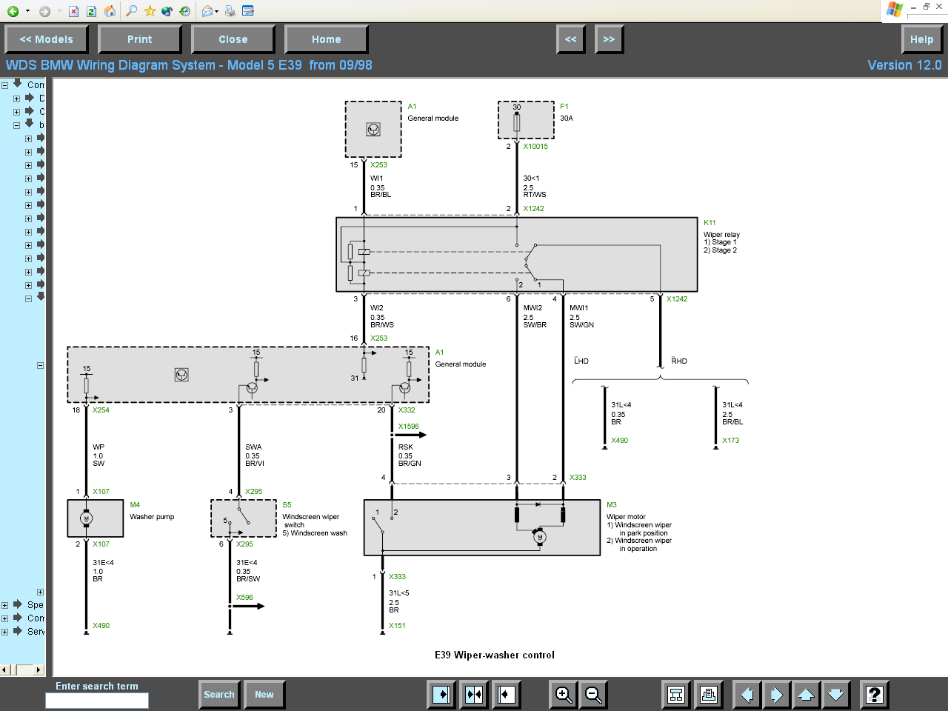Click the Print button

pyautogui.click(x=139, y=39)
